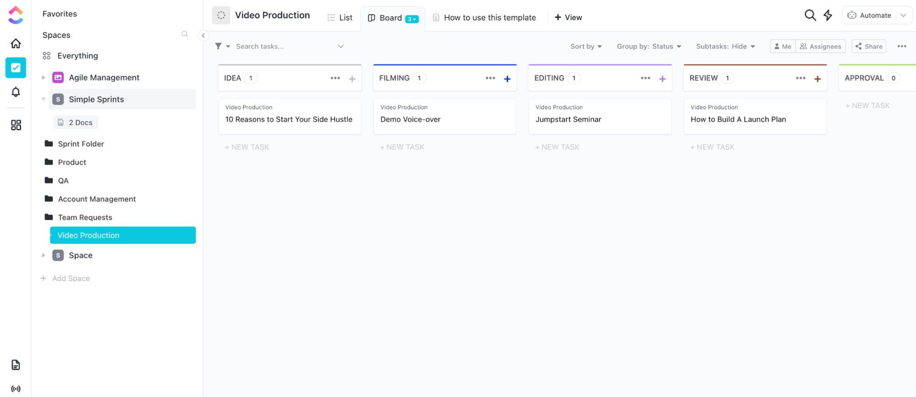Open the Sort by dropdown

[x=586, y=46]
